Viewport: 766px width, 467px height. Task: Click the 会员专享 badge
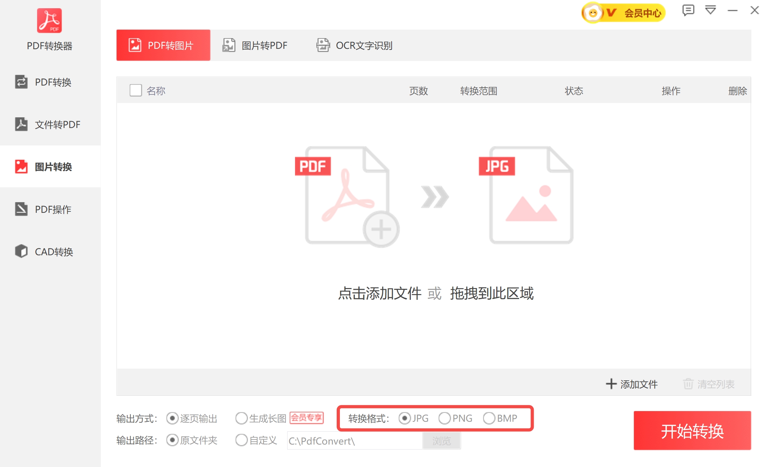click(307, 417)
